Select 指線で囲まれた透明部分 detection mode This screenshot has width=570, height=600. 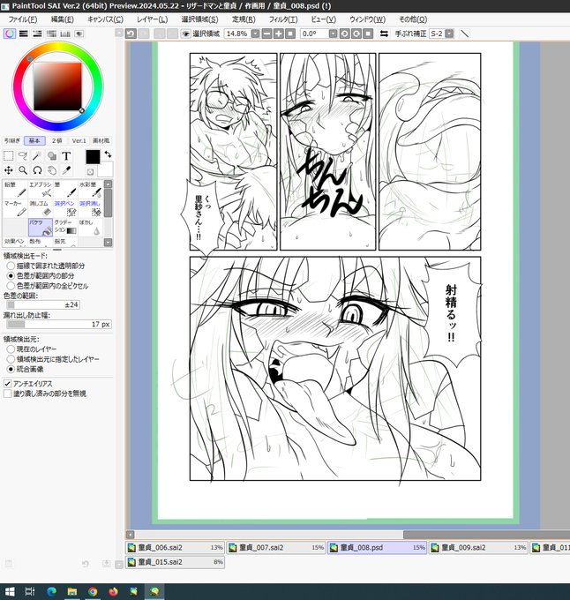46,266
